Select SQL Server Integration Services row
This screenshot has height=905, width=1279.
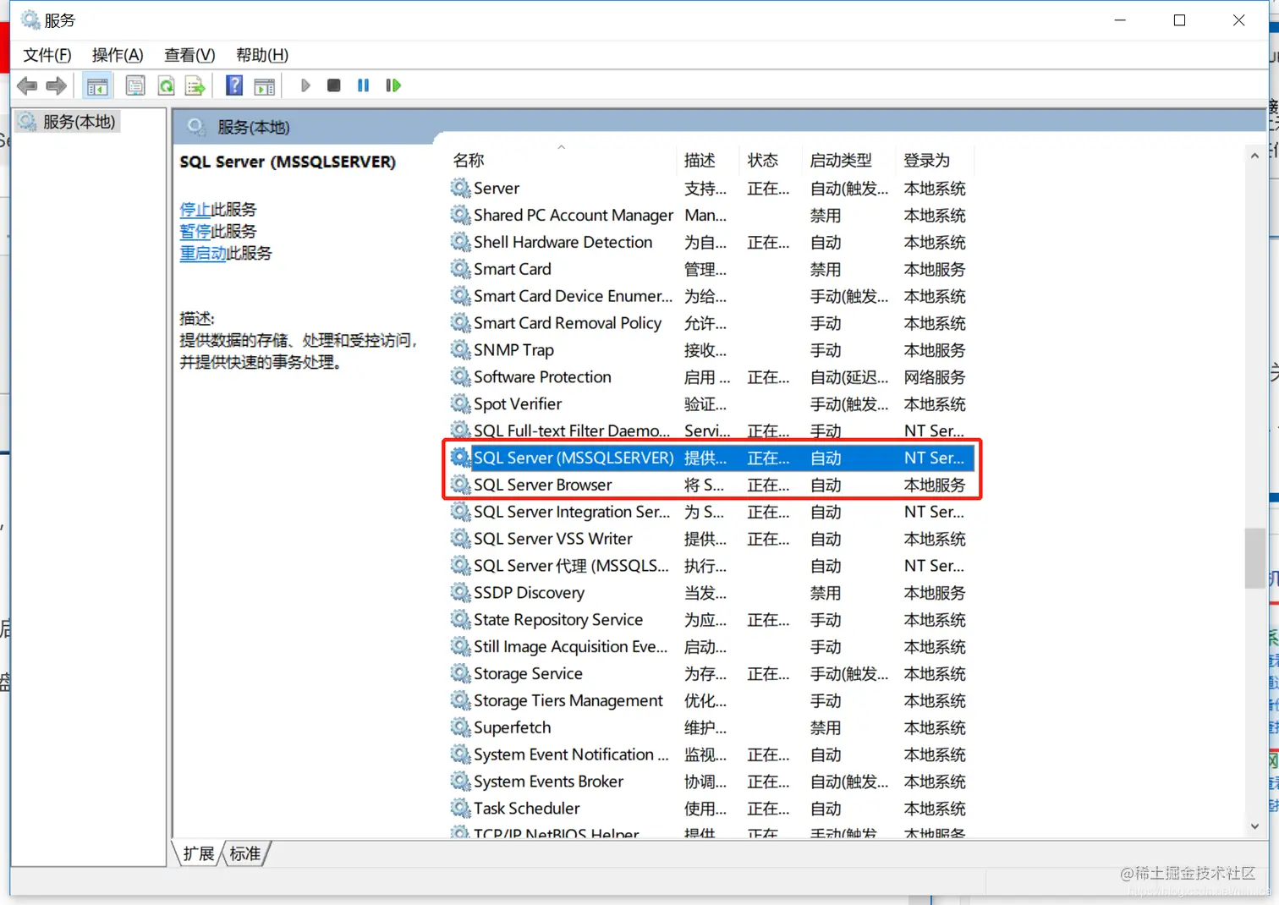point(711,512)
